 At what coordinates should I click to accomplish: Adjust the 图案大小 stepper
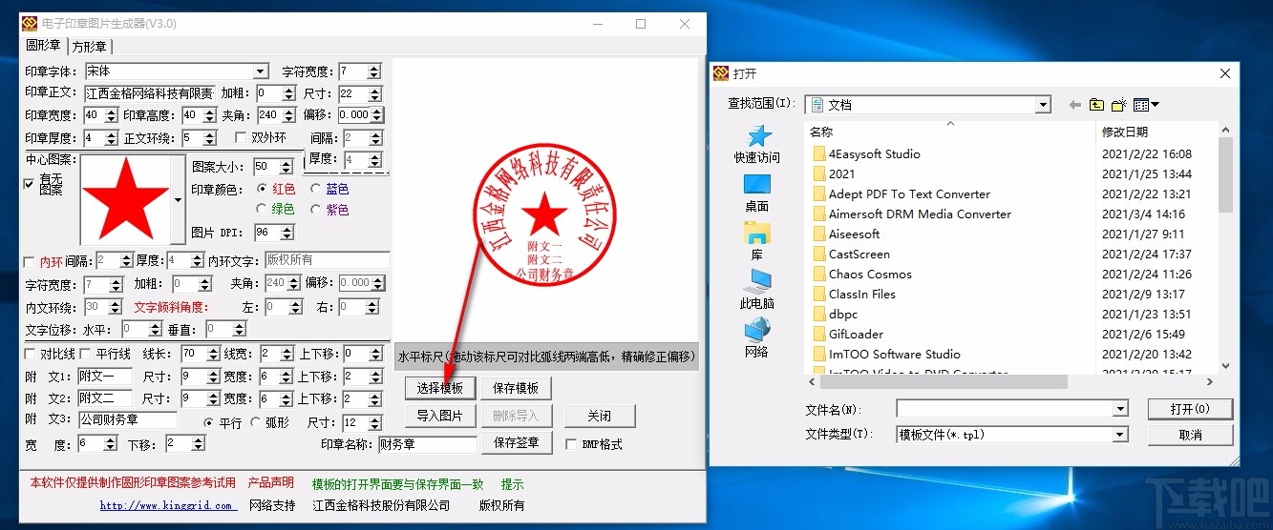286,167
